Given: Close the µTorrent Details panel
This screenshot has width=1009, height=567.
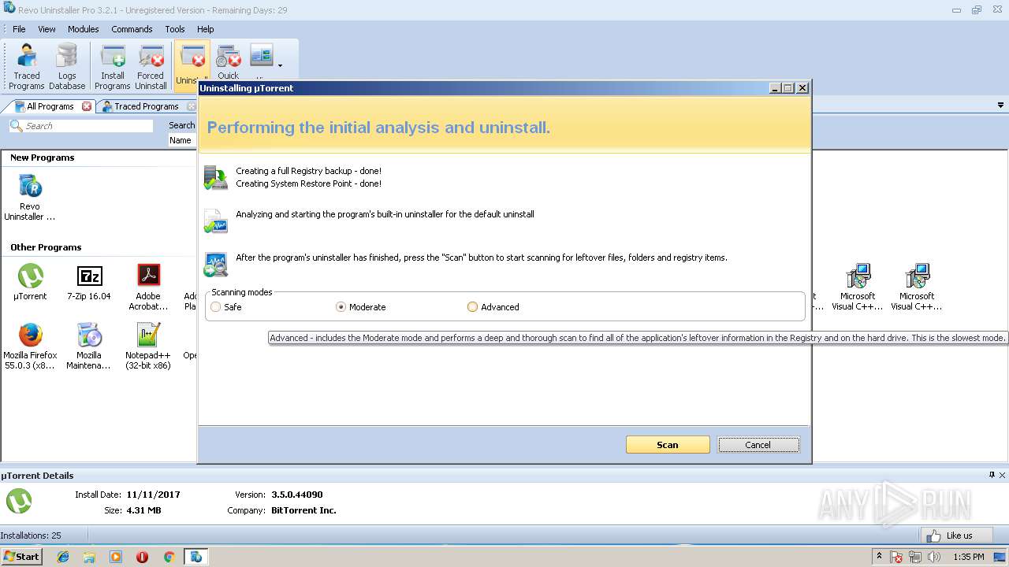Looking at the screenshot, I should pos(1003,475).
